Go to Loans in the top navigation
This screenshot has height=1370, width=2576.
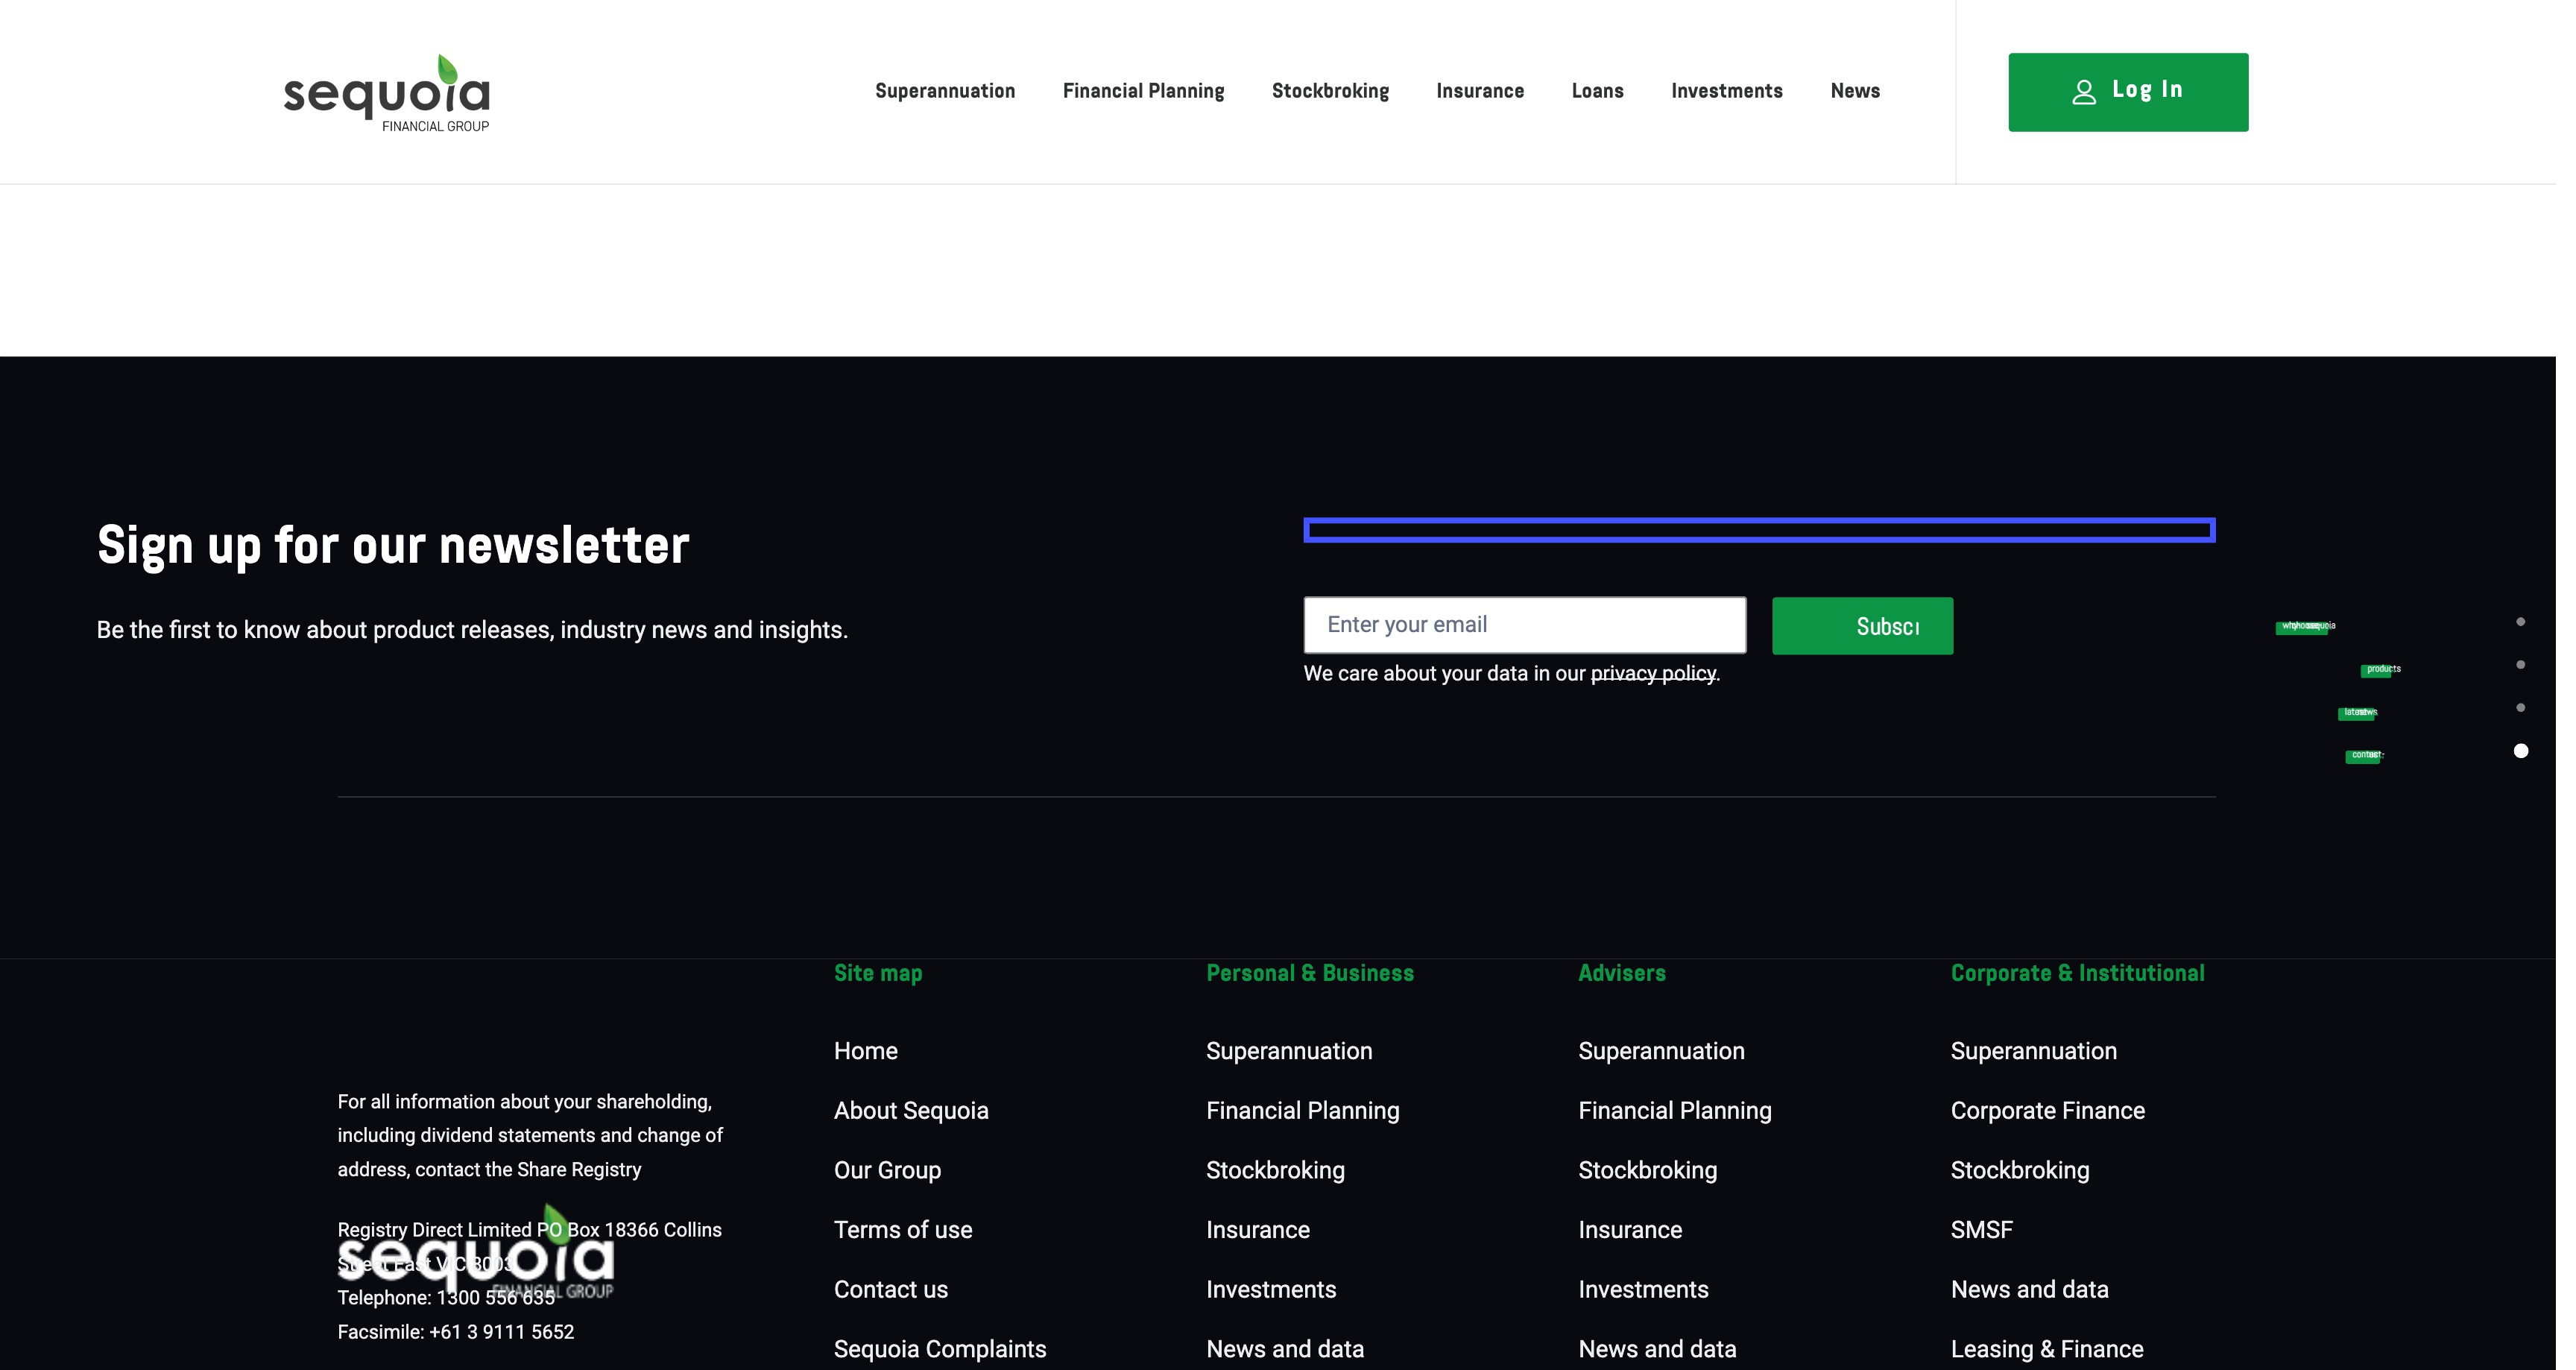click(x=1597, y=91)
